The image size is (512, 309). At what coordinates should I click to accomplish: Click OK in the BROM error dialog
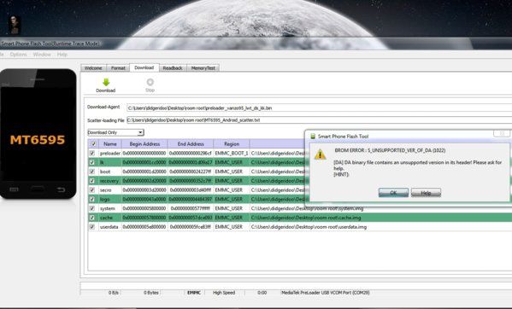[393, 193]
